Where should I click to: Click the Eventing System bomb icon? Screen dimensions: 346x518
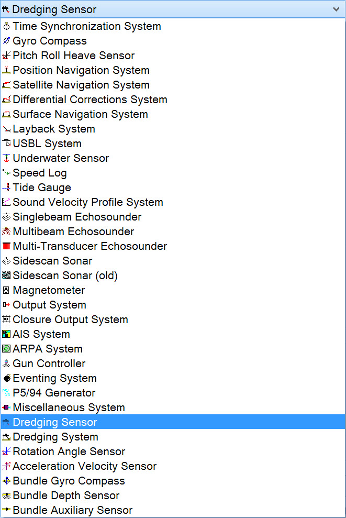pyautogui.click(x=6, y=378)
